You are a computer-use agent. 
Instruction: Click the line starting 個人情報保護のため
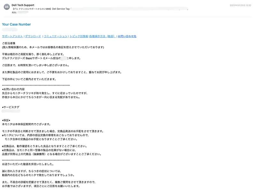(53, 47)
